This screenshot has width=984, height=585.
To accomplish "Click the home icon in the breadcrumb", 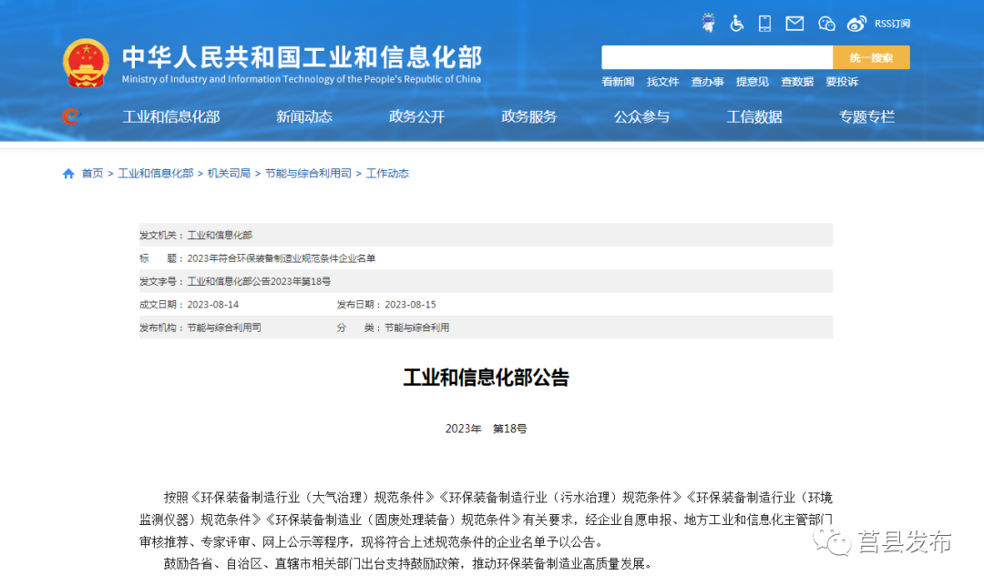I will tap(68, 174).
